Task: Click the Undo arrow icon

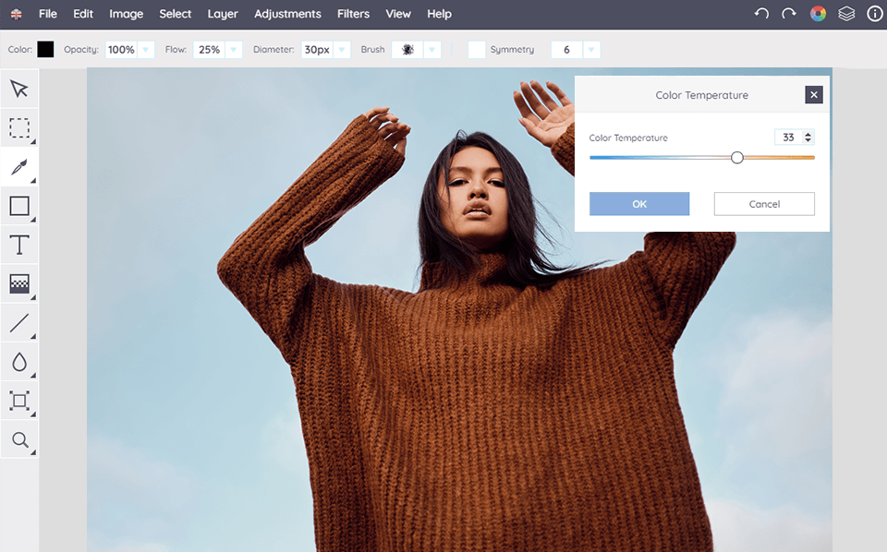Action: coord(761,14)
